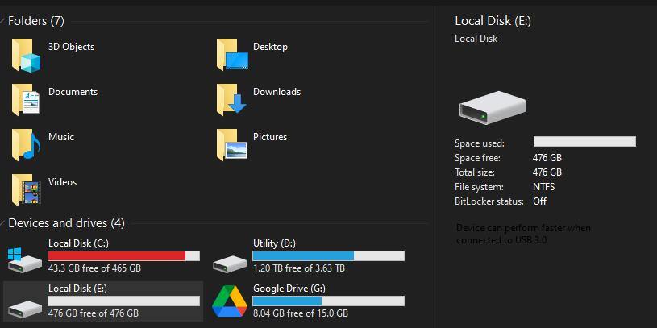The image size is (657, 328).
Task: Open the 3D Objects folder icon
Action: (x=26, y=56)
